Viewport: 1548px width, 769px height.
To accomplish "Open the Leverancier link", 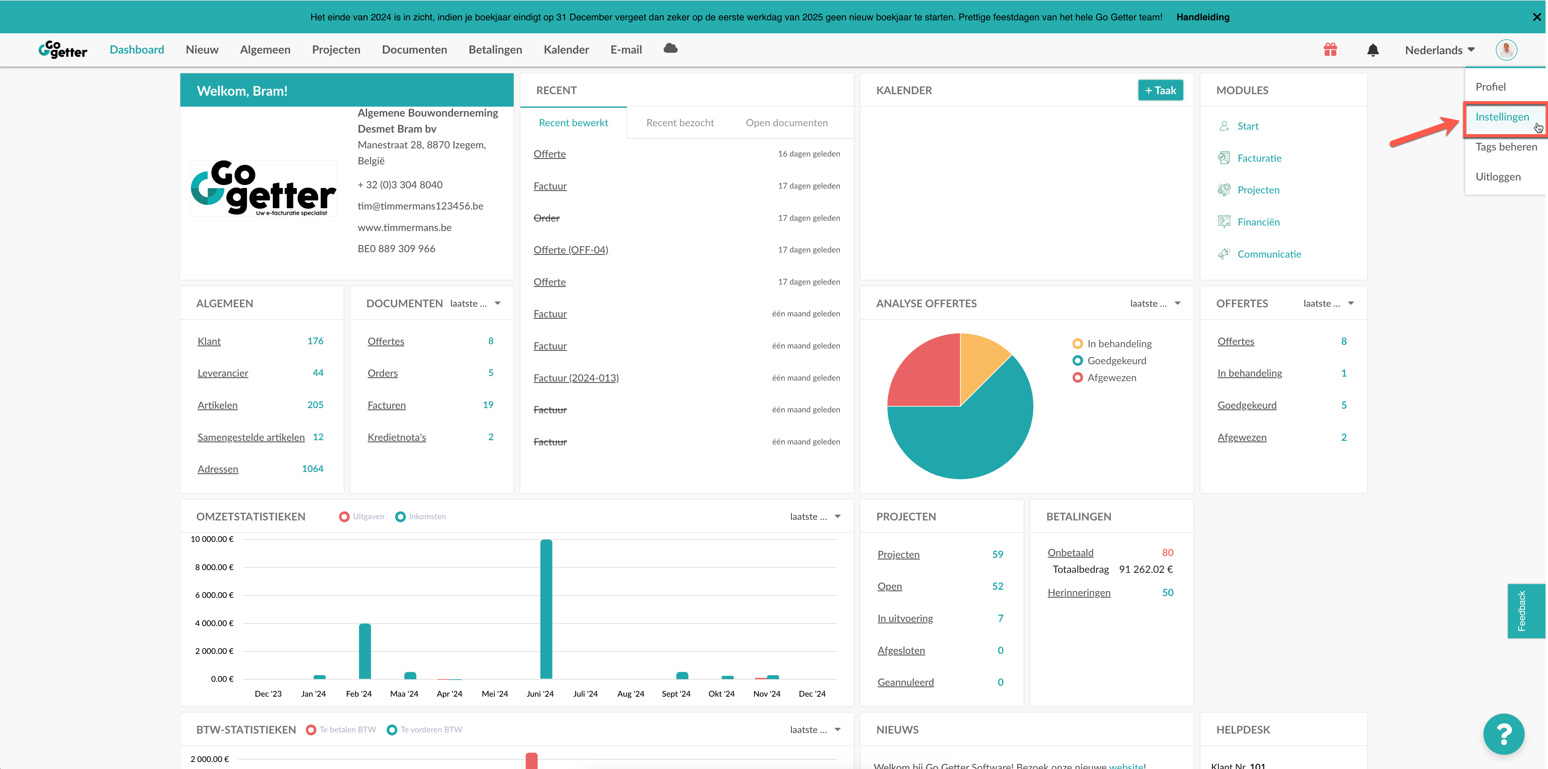I will 223,373.
